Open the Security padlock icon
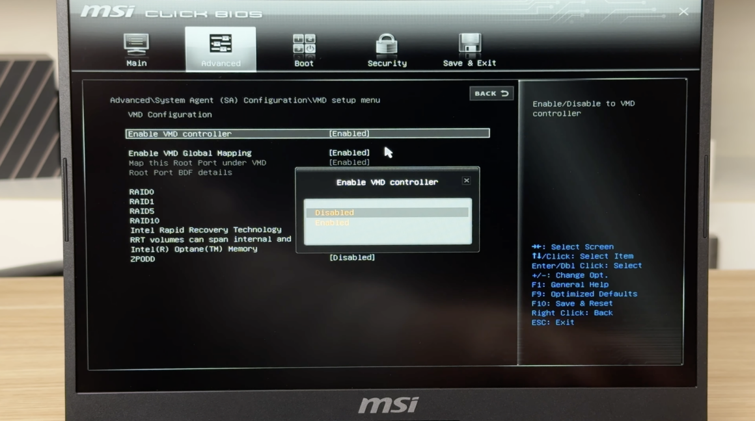Screen dimensions: 755x421 (387, 44)
